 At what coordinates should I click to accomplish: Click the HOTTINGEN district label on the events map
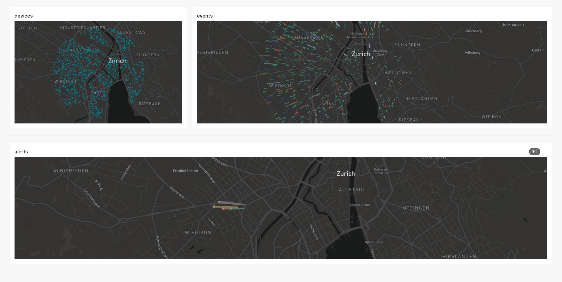click(398, 72)
